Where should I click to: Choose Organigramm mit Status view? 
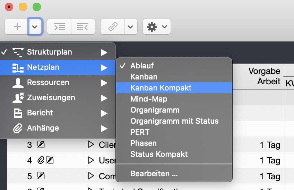[174, 121]
